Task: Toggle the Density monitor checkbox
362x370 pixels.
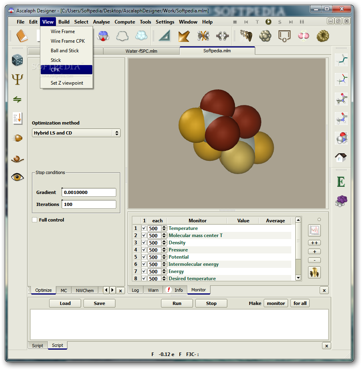Action: [144, 243]
